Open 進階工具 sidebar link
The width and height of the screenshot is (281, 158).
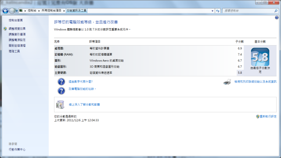point(14,51)
